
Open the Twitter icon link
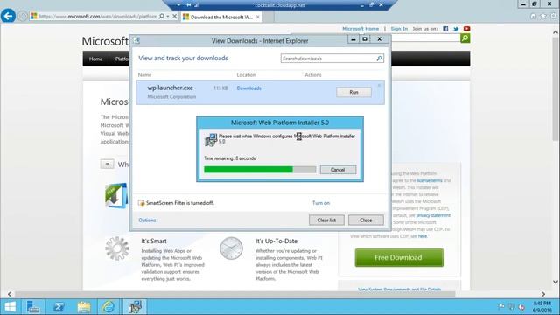pyautogui.click(x=456, y=29)
